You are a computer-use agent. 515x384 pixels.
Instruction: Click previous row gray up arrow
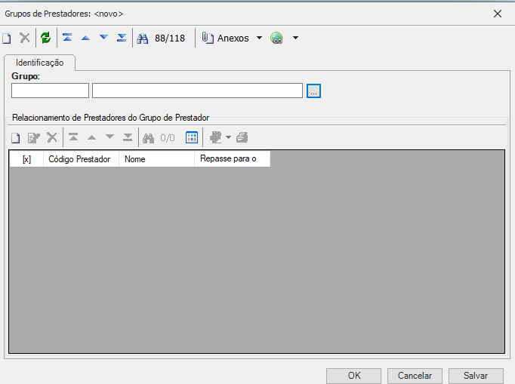click(x=92, y=137)
